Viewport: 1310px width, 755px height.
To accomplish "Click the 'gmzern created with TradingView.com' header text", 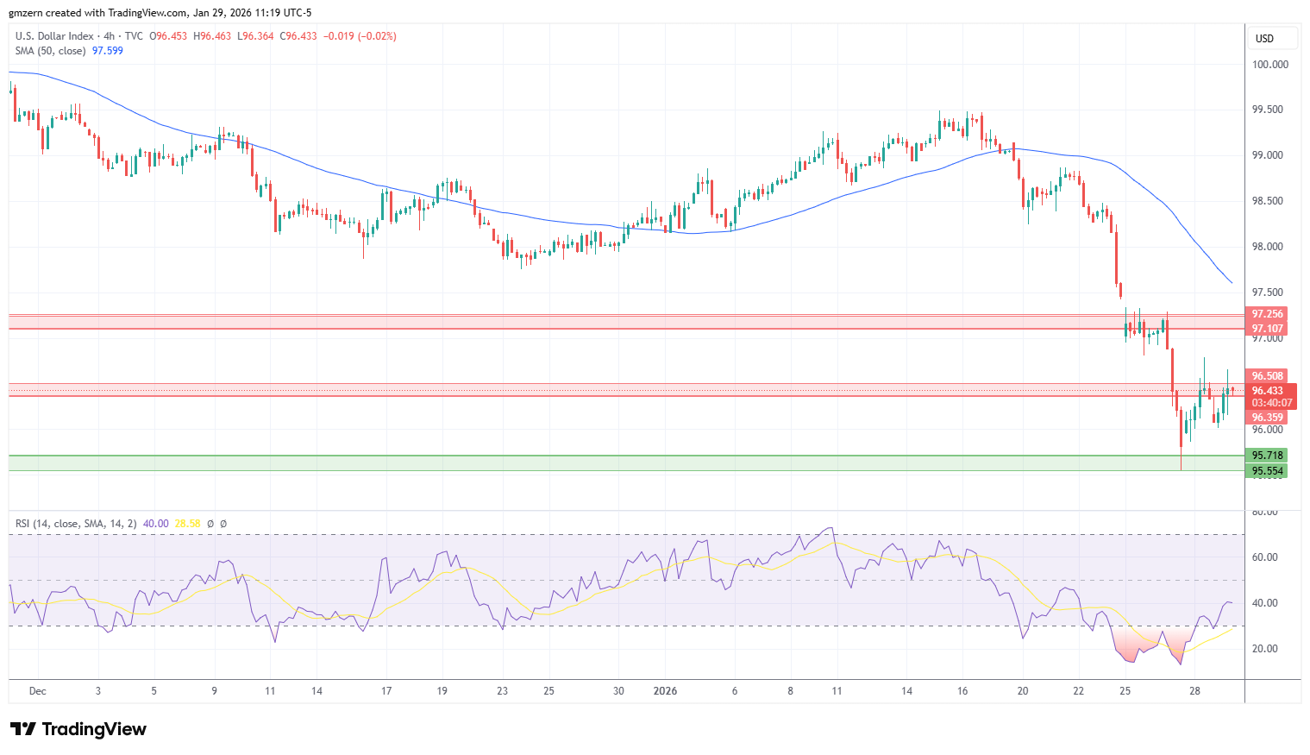I will (x=98, y=13).
